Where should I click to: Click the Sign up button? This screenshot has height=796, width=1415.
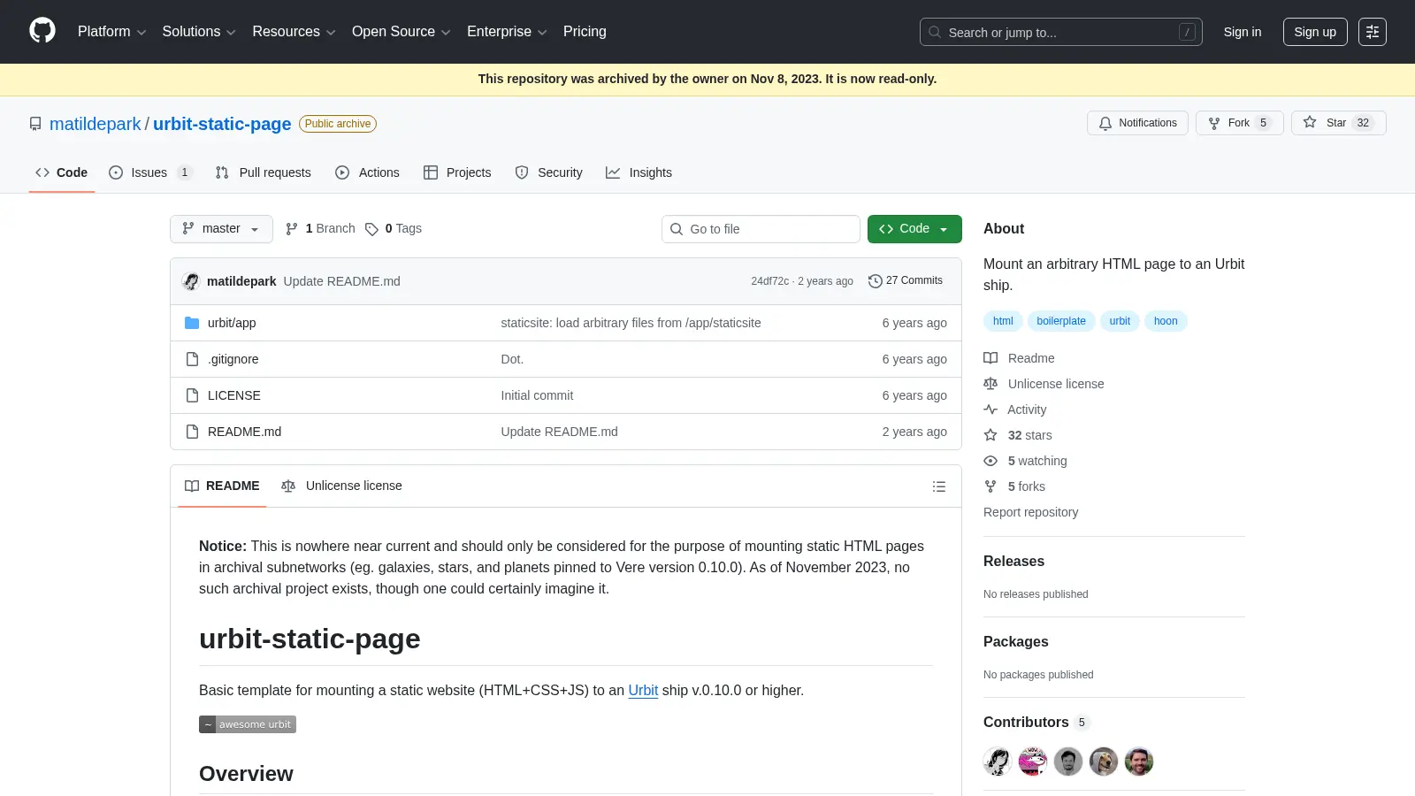[1315, 32]
